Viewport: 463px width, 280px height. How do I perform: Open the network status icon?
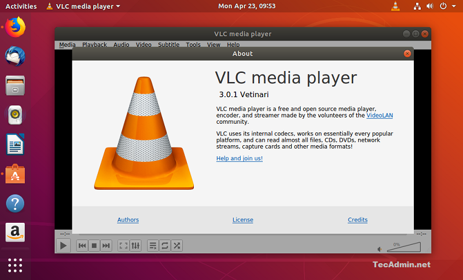(x=417, y=6)
